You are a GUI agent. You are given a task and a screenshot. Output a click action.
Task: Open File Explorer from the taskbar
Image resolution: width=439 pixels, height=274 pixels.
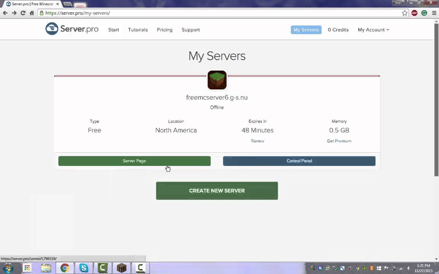(x=46, y=268)
